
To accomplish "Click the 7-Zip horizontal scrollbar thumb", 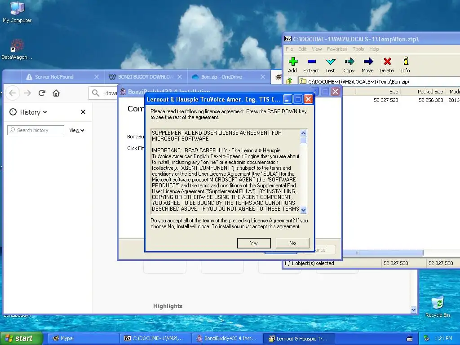I will (x=383, y=252).
